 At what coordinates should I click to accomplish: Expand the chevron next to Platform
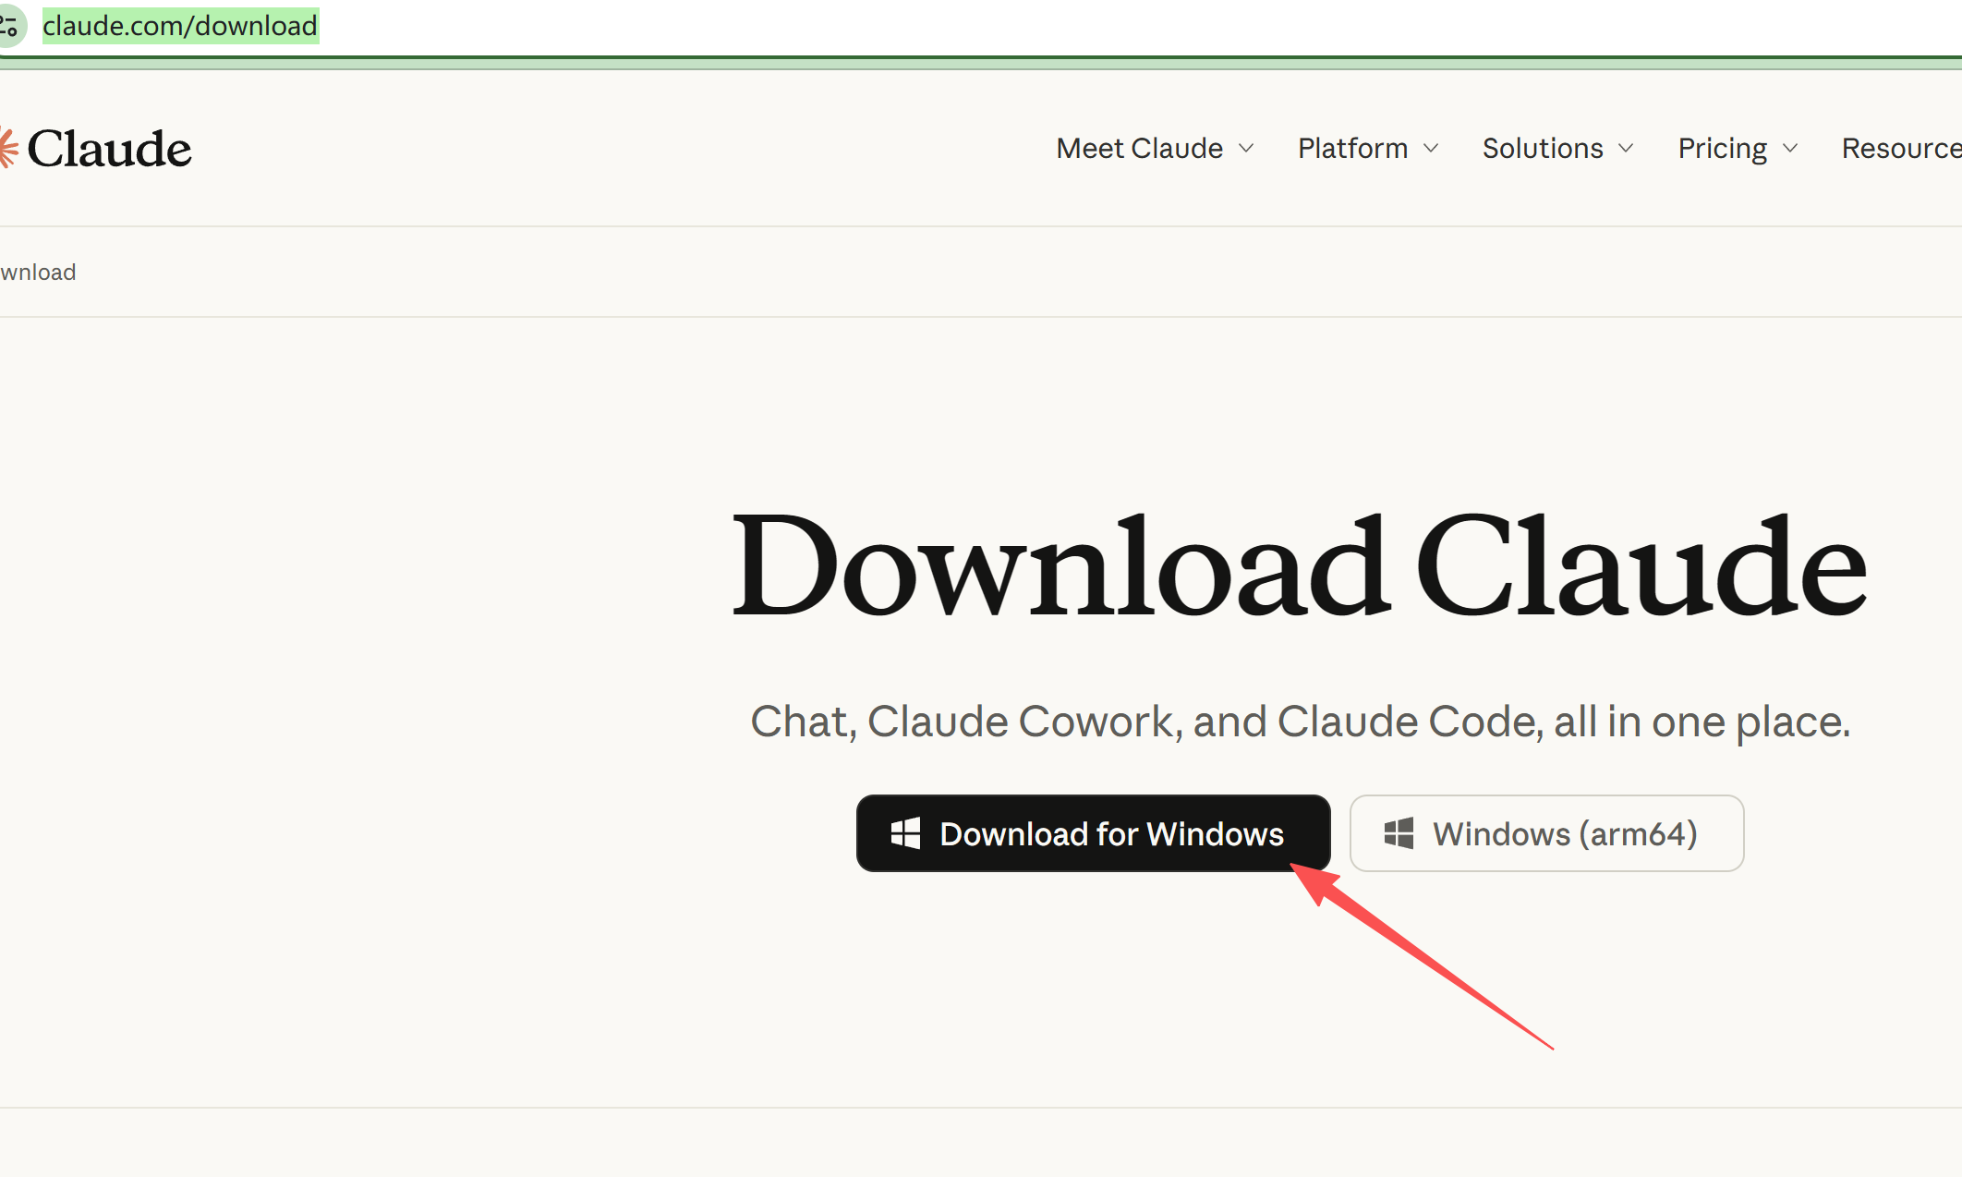coord(1431,149)
